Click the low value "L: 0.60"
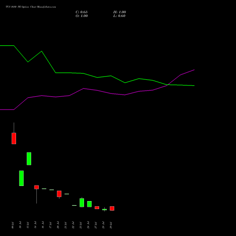236x236 pixels. coord(119,16)
